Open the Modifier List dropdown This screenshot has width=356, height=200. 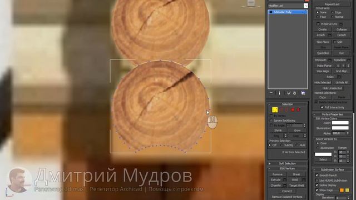tap(306, 6)
